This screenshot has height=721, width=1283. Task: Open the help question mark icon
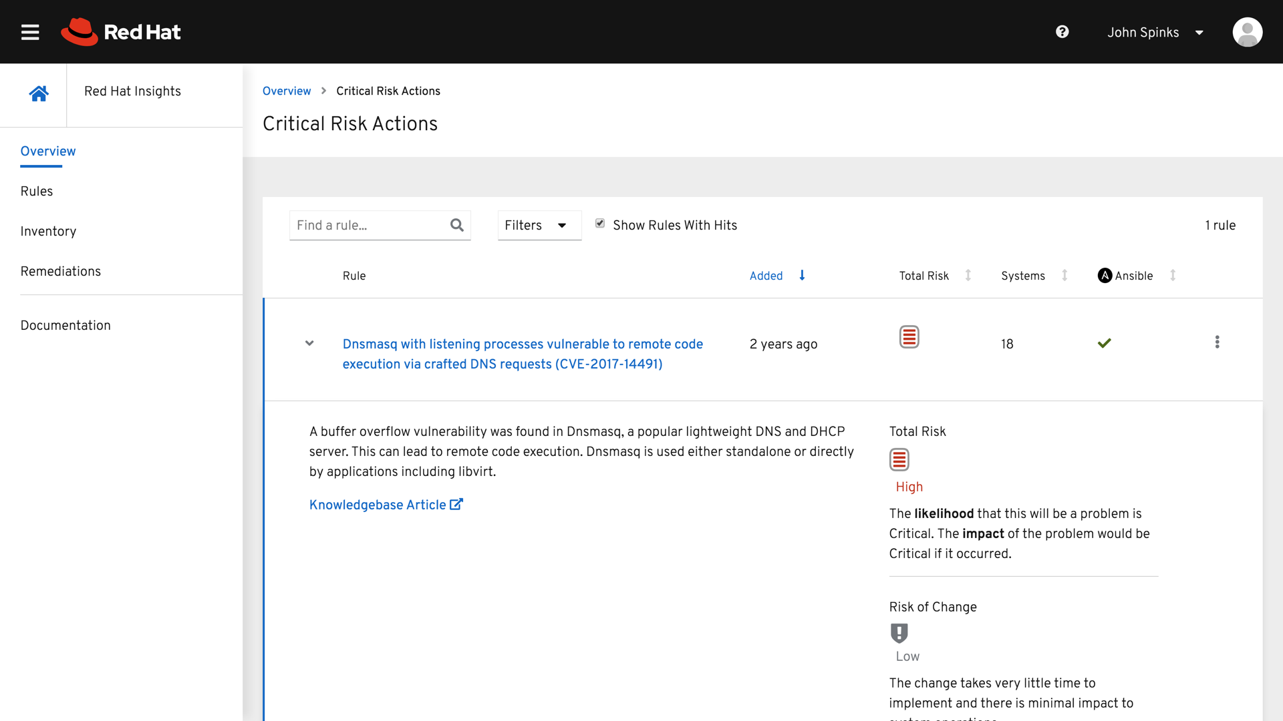tap(1062, 32)
